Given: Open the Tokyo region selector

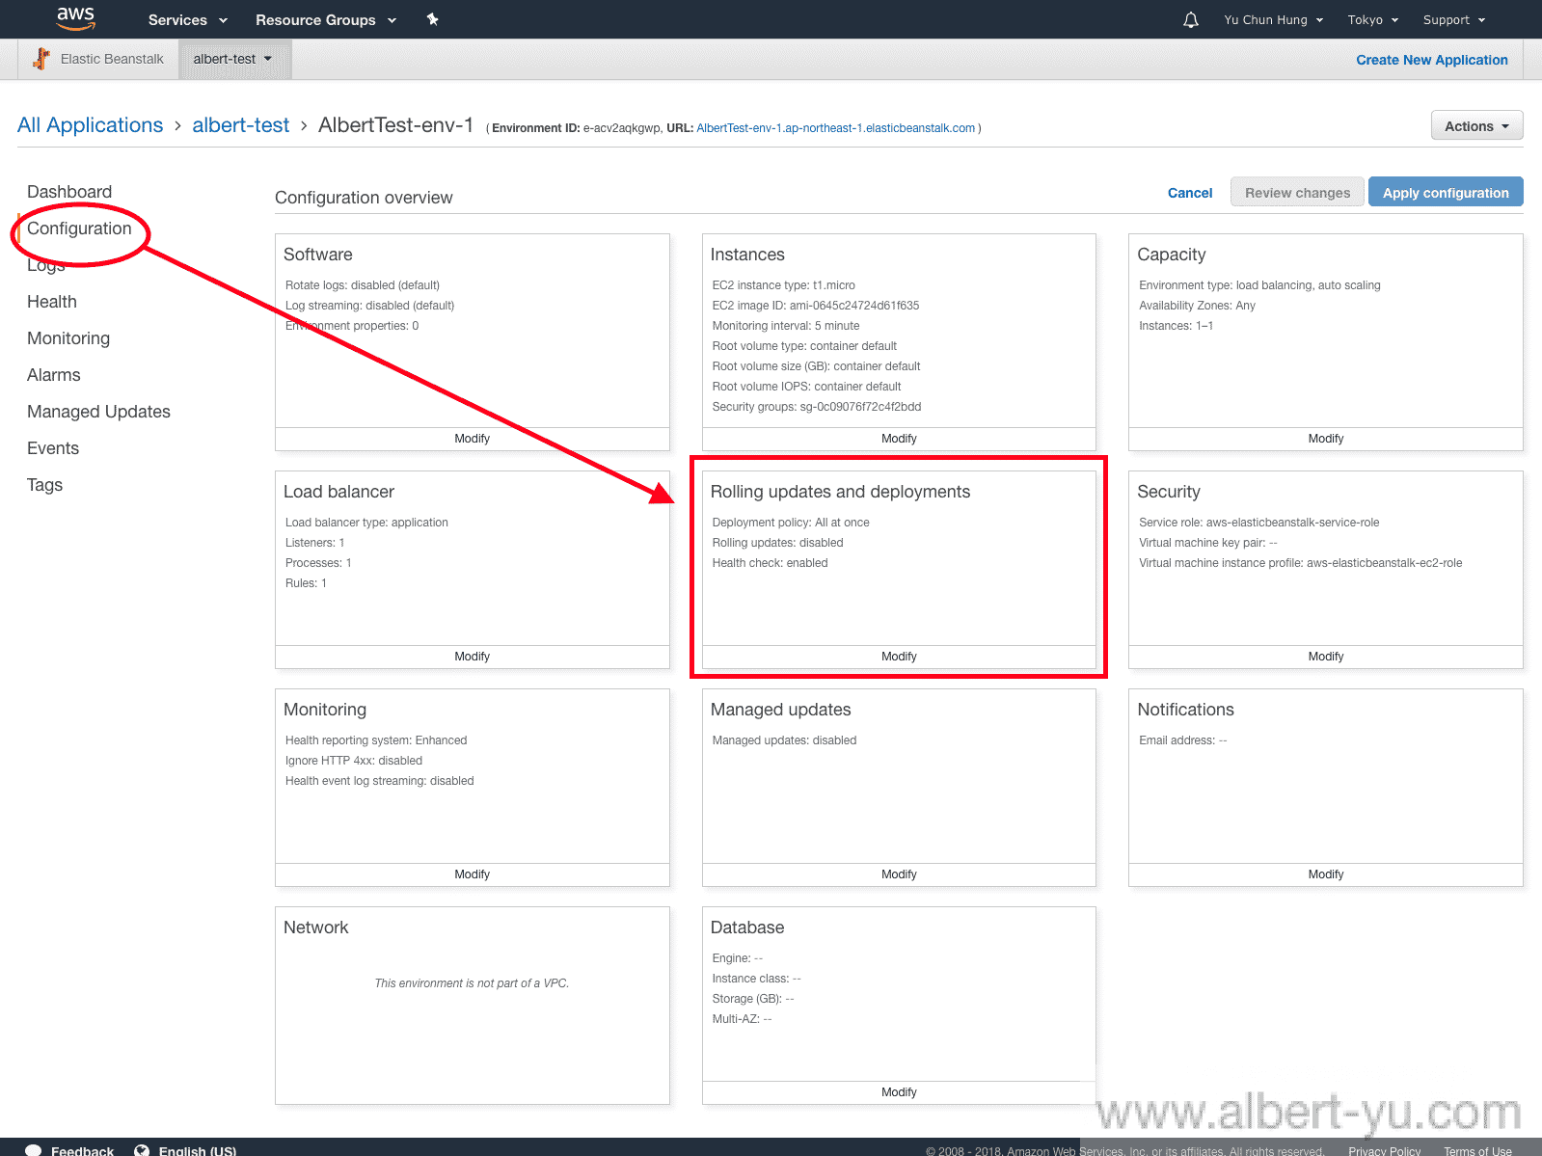Looking at the screenshot, I should (x=1373, y=19).
